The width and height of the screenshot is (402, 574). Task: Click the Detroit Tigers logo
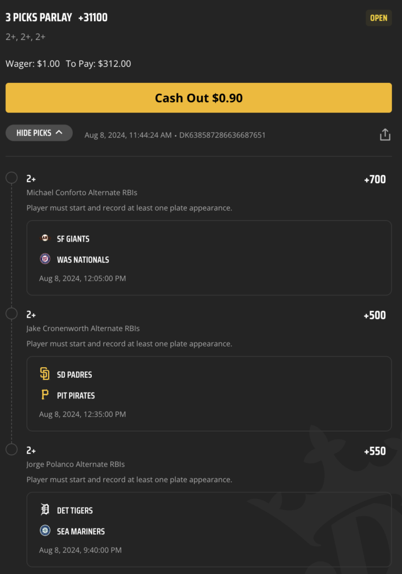[x=45, y=509]
